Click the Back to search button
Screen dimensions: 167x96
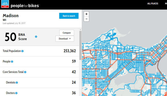click(x=69, y=16)
